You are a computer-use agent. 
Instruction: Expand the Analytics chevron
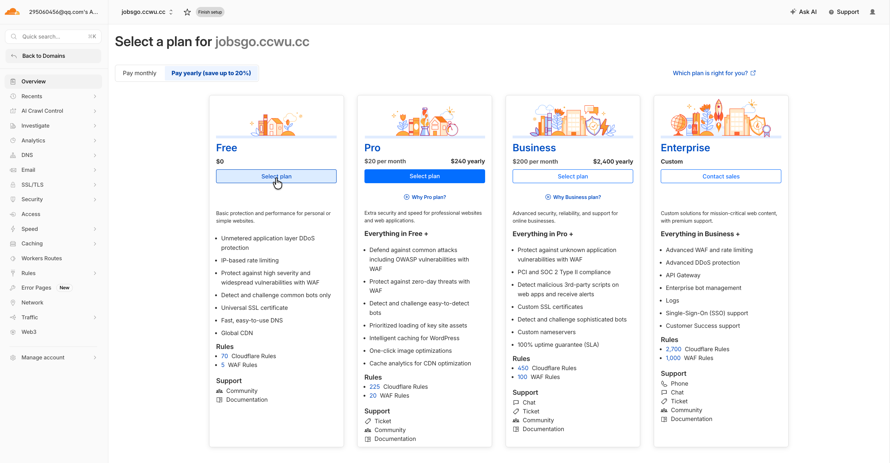coord(95,141)
